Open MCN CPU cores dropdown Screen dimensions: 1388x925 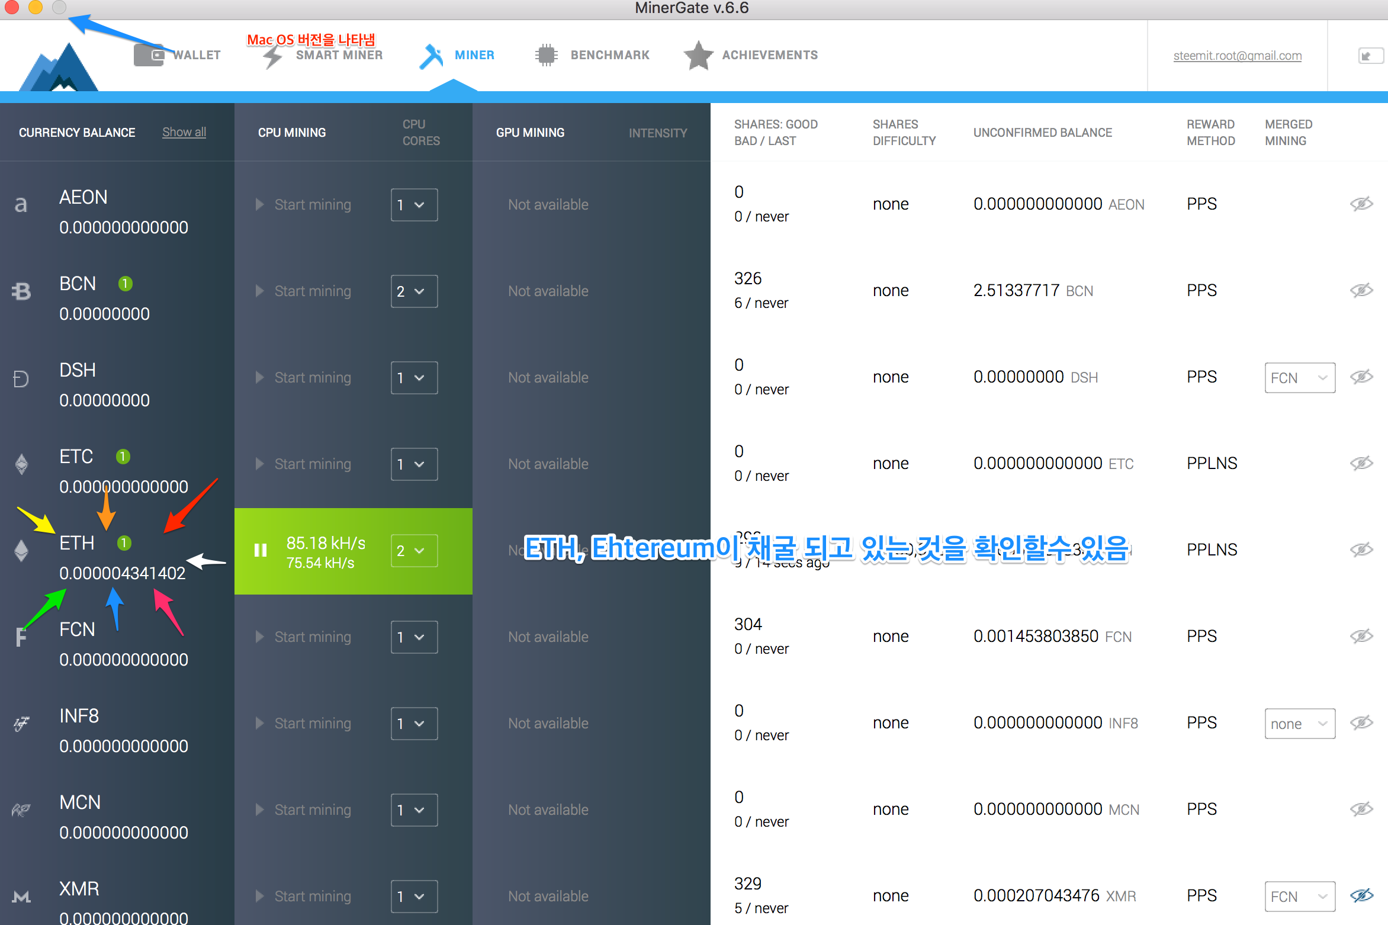tap(414, 810)
